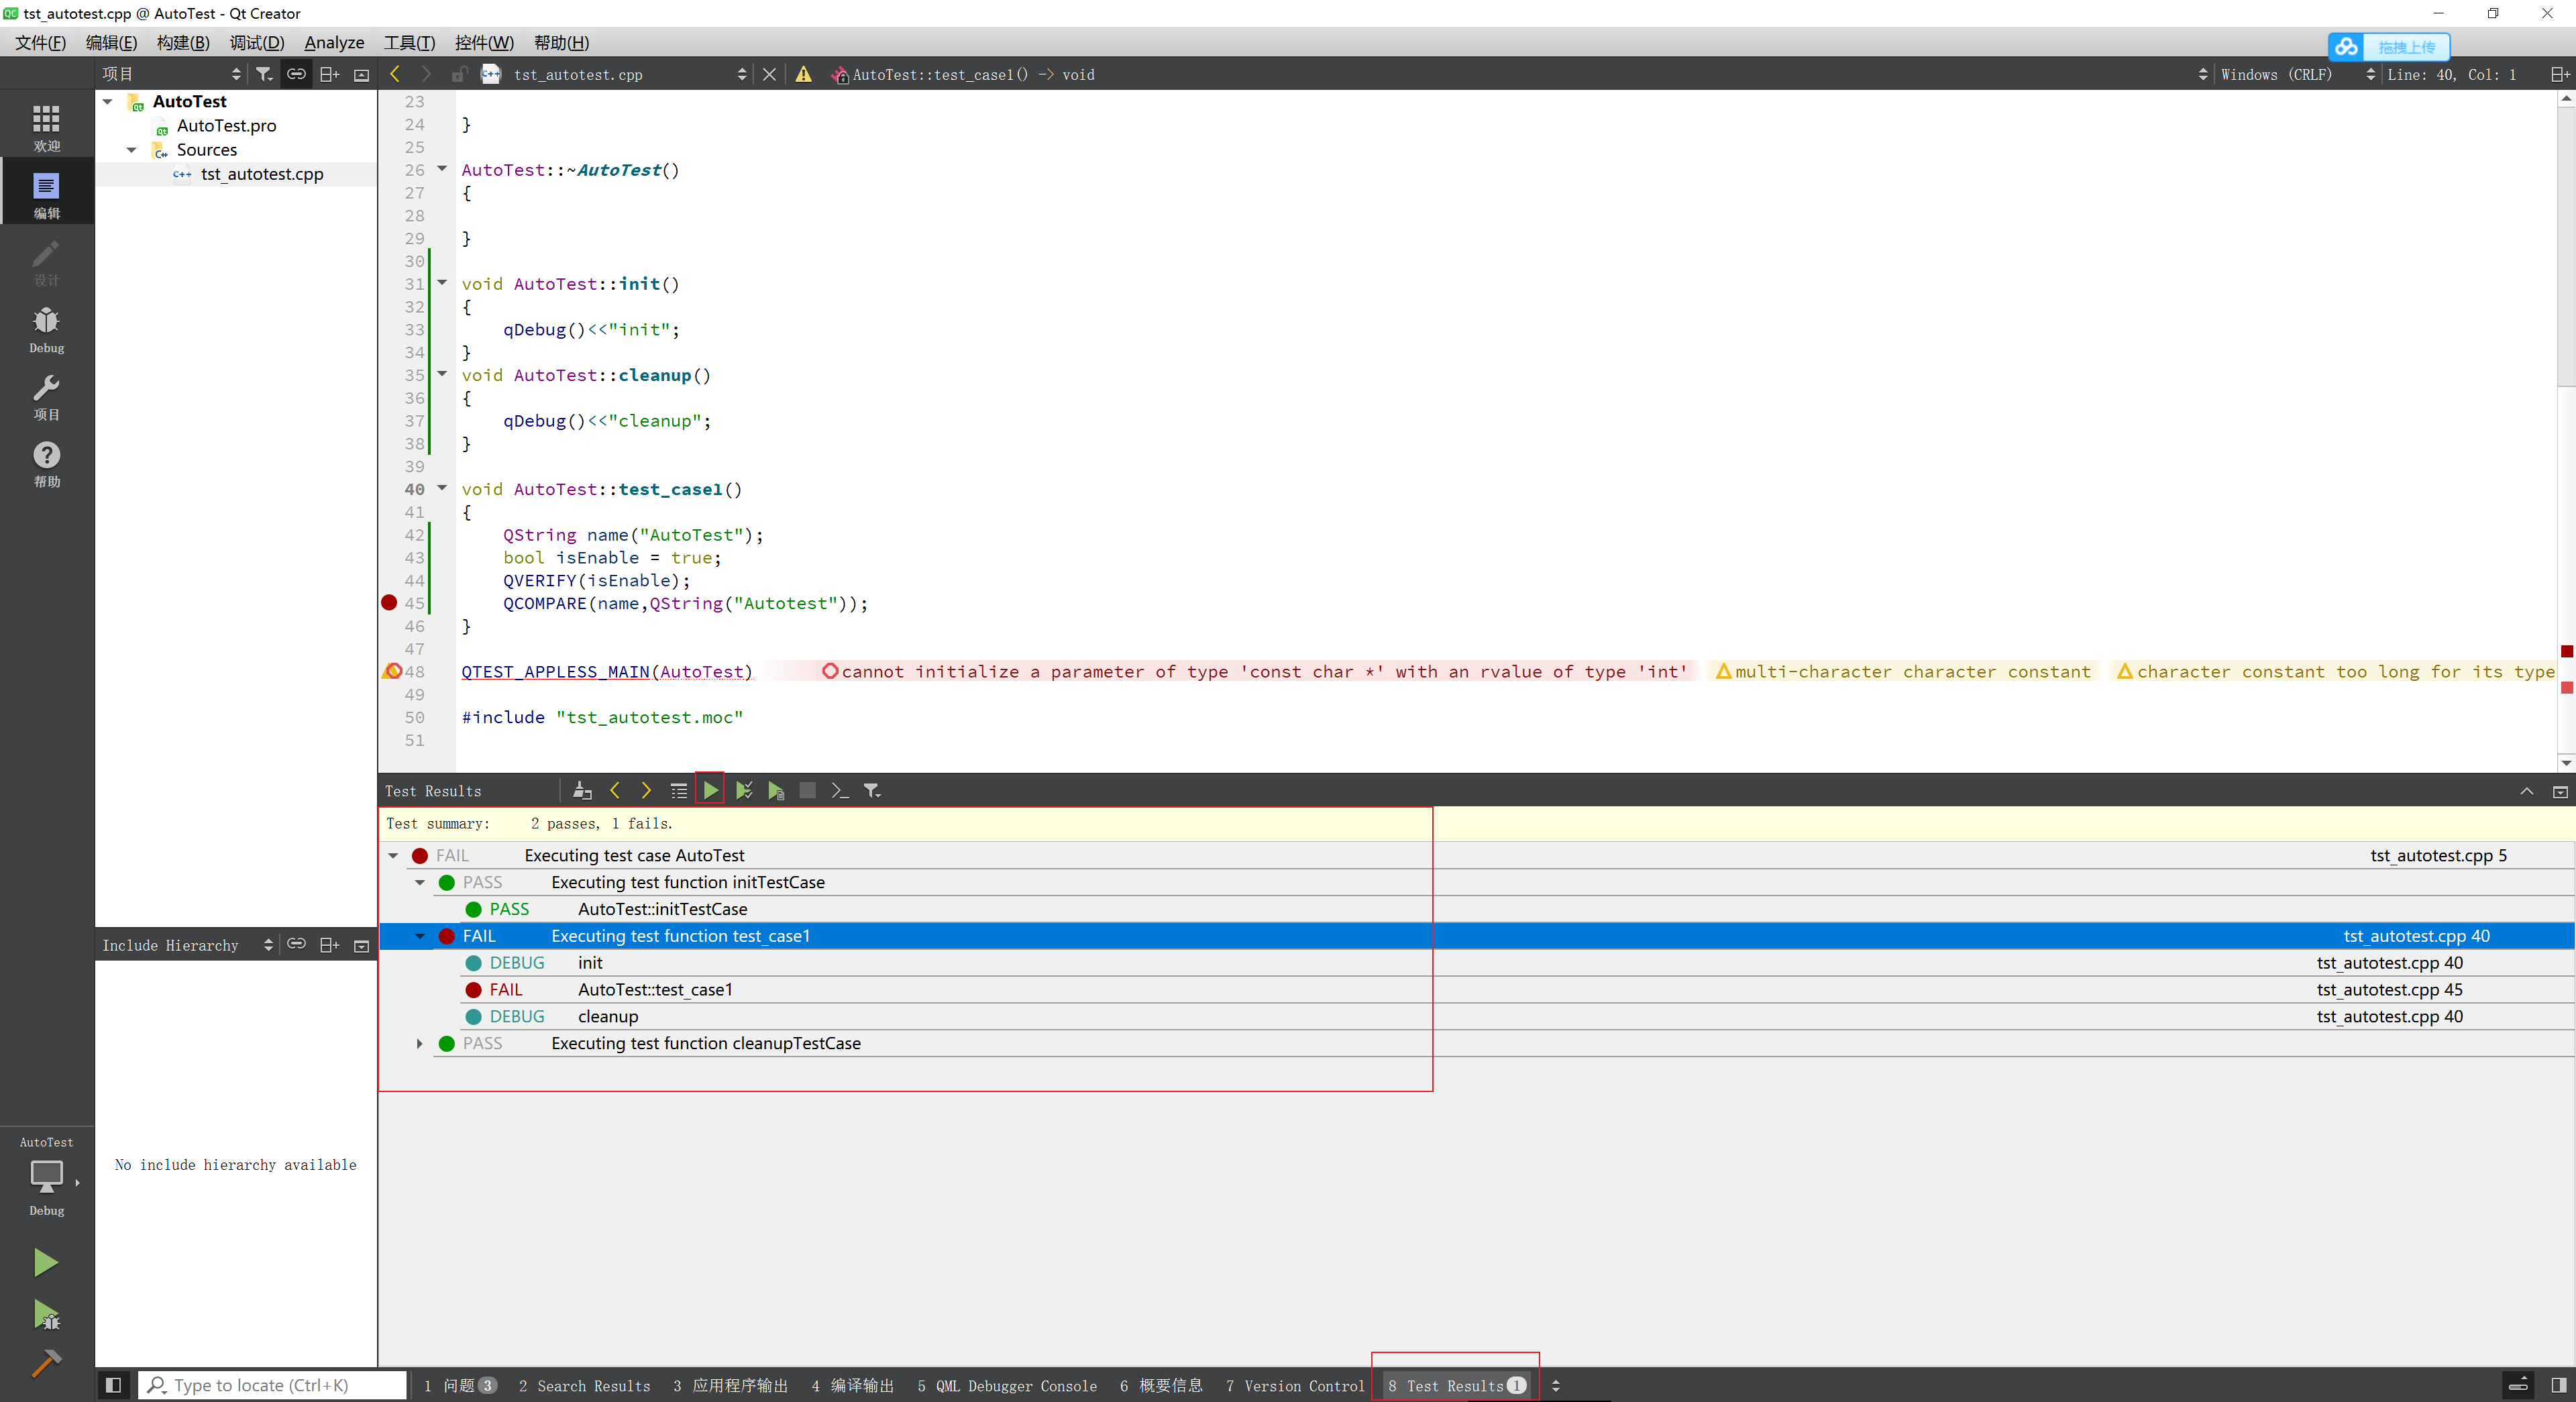
Task: Open Debug mode in the left sidebar
Action: pyautogui.click(x=46, y=329)
